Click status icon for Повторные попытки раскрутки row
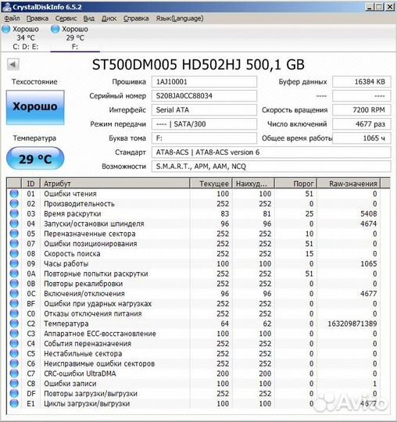The image size is (397, 422). [x=14, y=274]
